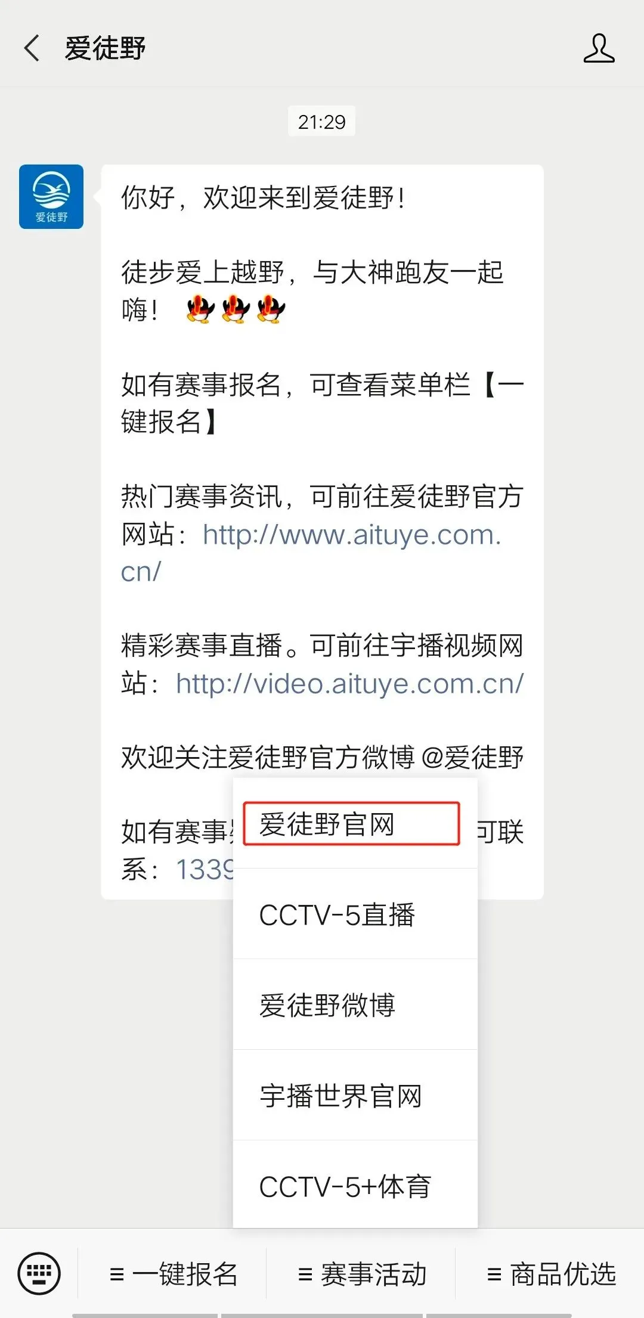Choose CCTV-5直播 from popup menu

(x=355, y=914)
